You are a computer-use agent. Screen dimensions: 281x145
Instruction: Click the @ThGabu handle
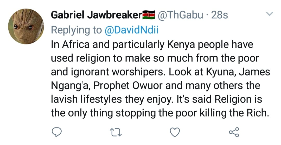coord(181,16)
